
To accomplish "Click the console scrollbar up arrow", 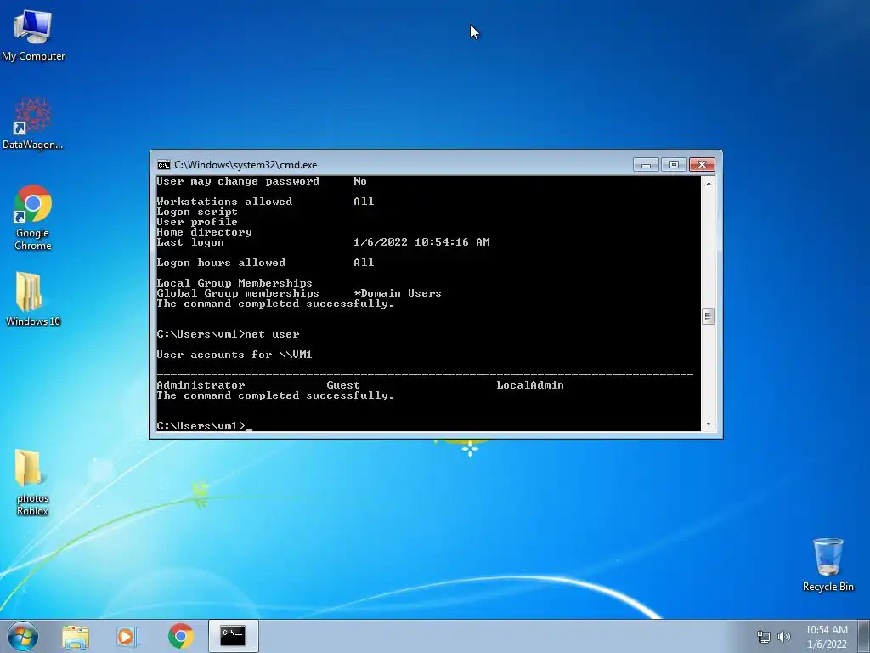I will point(708,183).
